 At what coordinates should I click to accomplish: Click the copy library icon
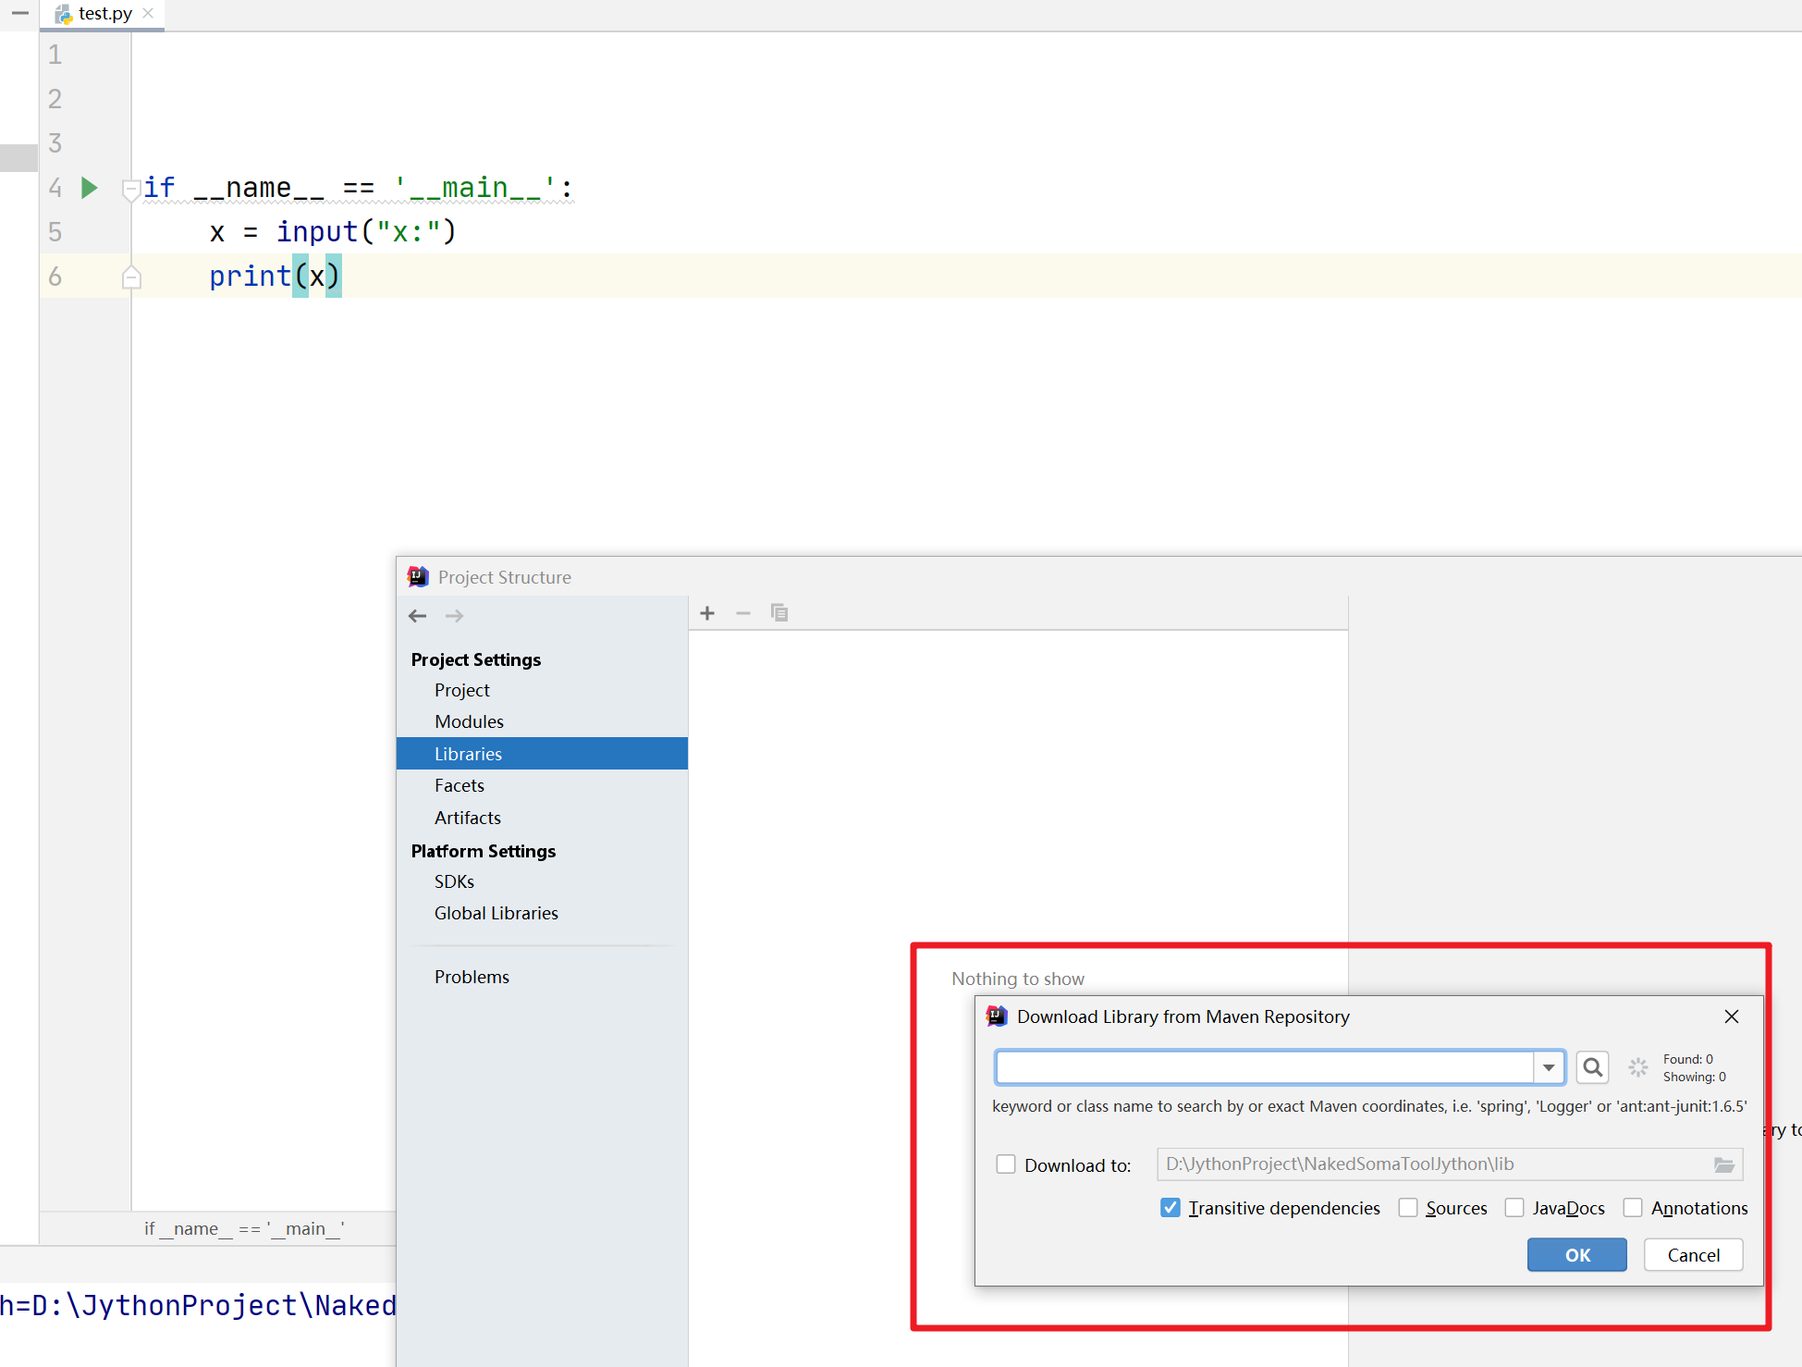(x=778, y=613)
